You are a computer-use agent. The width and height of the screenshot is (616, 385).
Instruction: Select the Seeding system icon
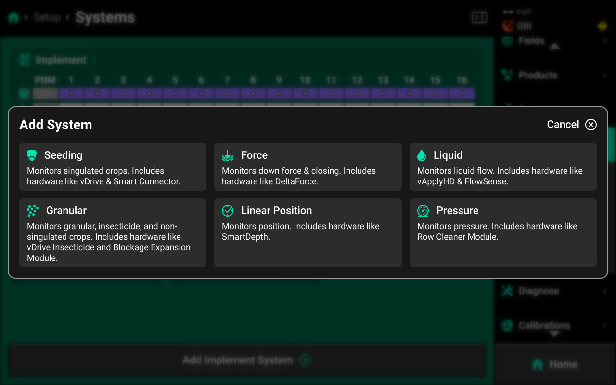point(32,155)
